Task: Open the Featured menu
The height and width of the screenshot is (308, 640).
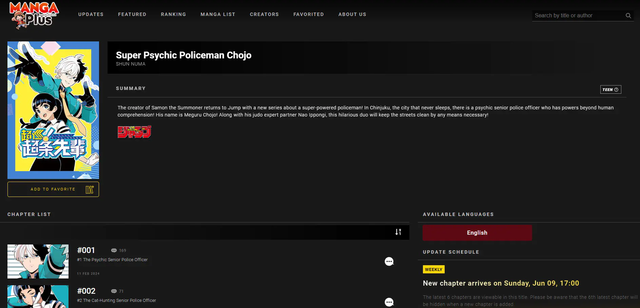Action: (132, 14)
